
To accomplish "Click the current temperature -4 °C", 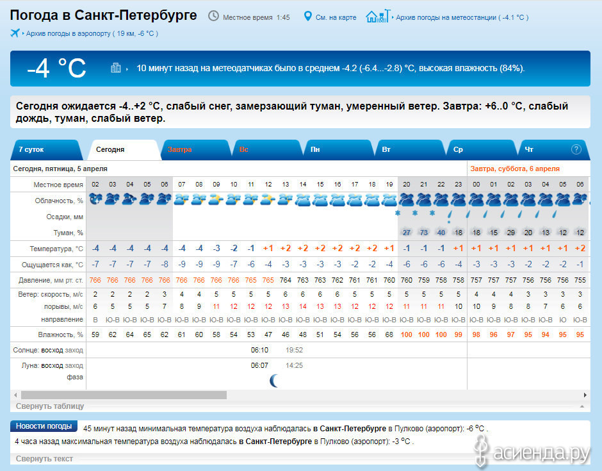I will pyautogui.click(x=56, y=68).
